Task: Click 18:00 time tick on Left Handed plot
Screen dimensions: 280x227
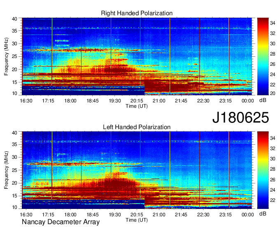Action: [x=70, y=215]
